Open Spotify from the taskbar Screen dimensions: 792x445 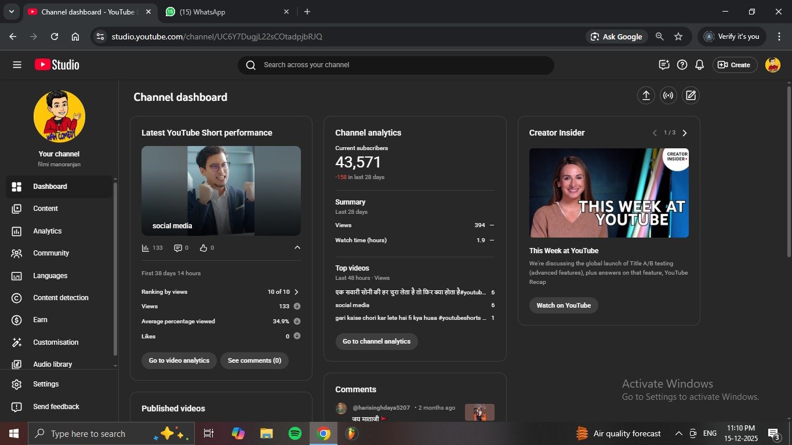point(295,433)
